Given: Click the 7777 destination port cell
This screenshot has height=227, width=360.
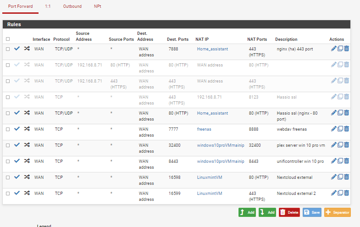Looking at the screenshot, I should tap(173, 129).
